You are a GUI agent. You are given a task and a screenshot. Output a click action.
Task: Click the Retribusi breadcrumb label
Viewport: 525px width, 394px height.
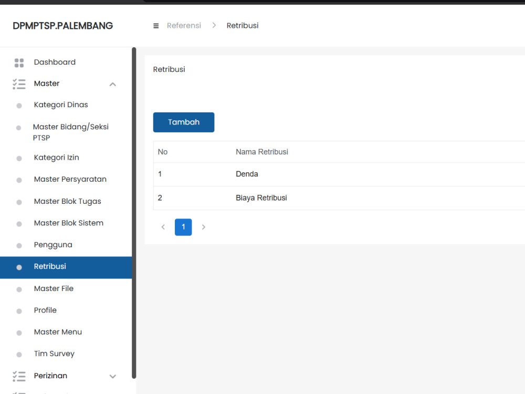pos(243,25)
